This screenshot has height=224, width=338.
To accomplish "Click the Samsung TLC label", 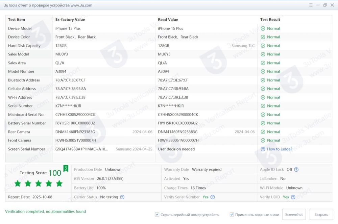I will (x=243, y=46).
